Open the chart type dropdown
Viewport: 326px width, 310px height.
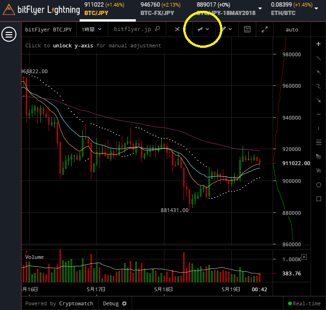203,30
